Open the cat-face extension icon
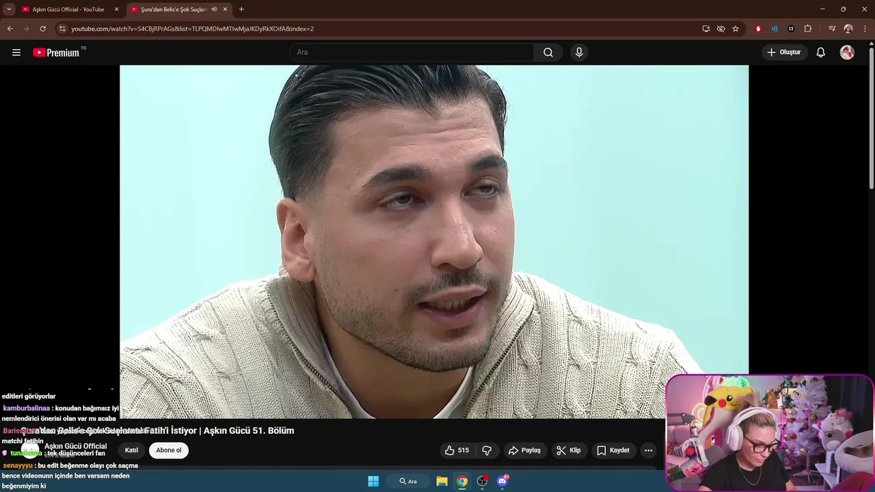Viewport: 875px width, 492px height. click(791, 29)
